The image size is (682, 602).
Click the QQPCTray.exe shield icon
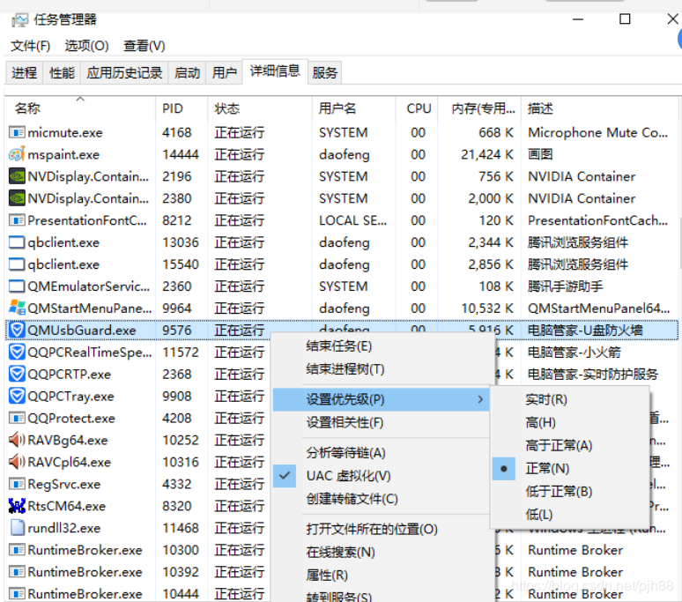coord(17,396)
